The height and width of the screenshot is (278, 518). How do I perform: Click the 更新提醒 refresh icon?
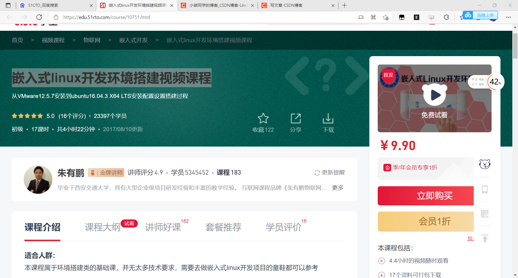[x=317, y=173]
